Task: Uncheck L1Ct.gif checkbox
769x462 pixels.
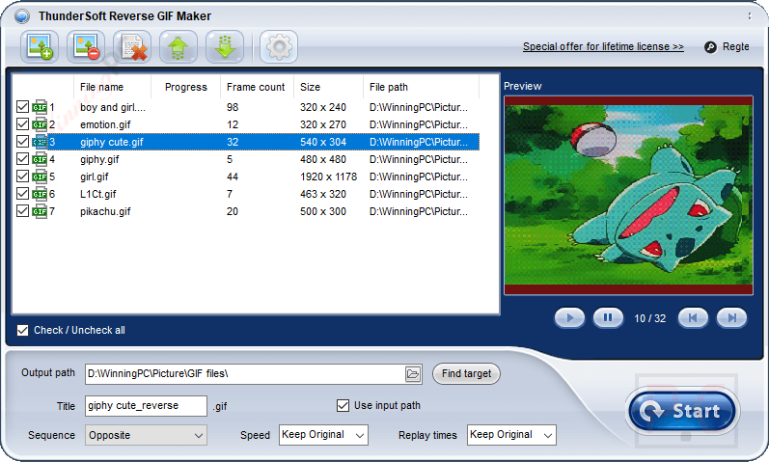Action: point(22,194)
